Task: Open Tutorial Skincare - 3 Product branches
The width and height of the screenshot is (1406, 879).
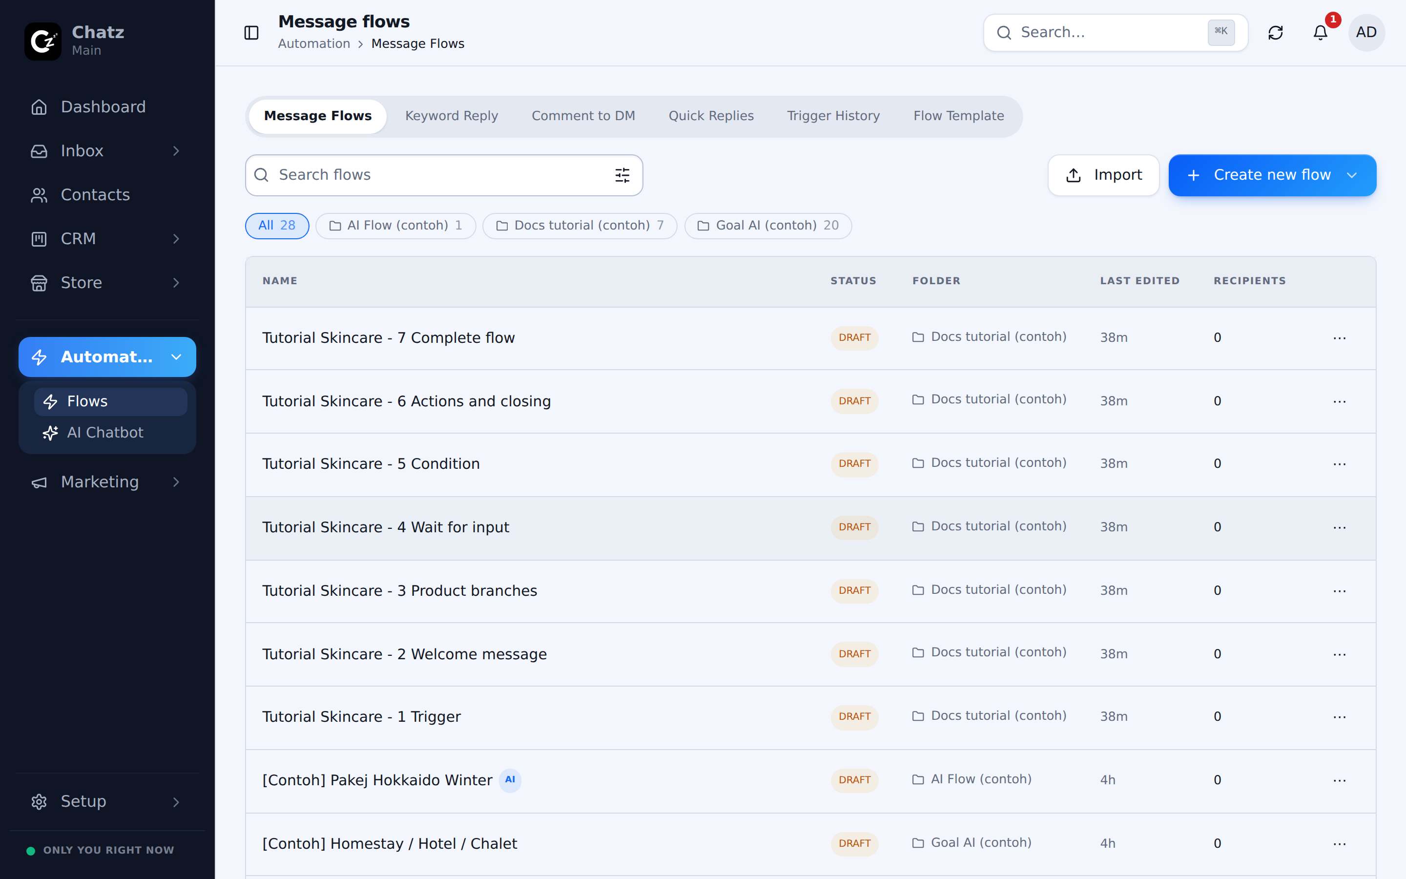Action: coord(400,591)
